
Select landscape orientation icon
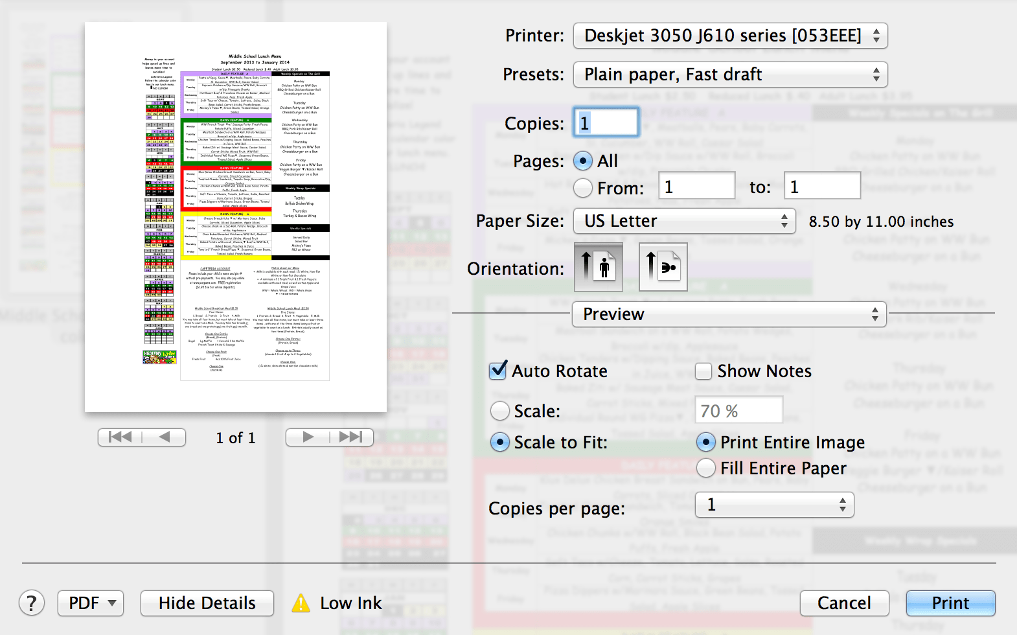663,267
